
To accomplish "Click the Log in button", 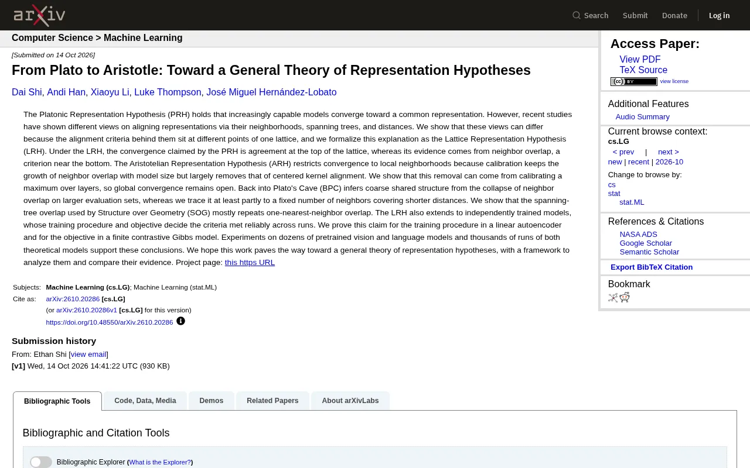I will pyautogui.click(x=719, y=15).
